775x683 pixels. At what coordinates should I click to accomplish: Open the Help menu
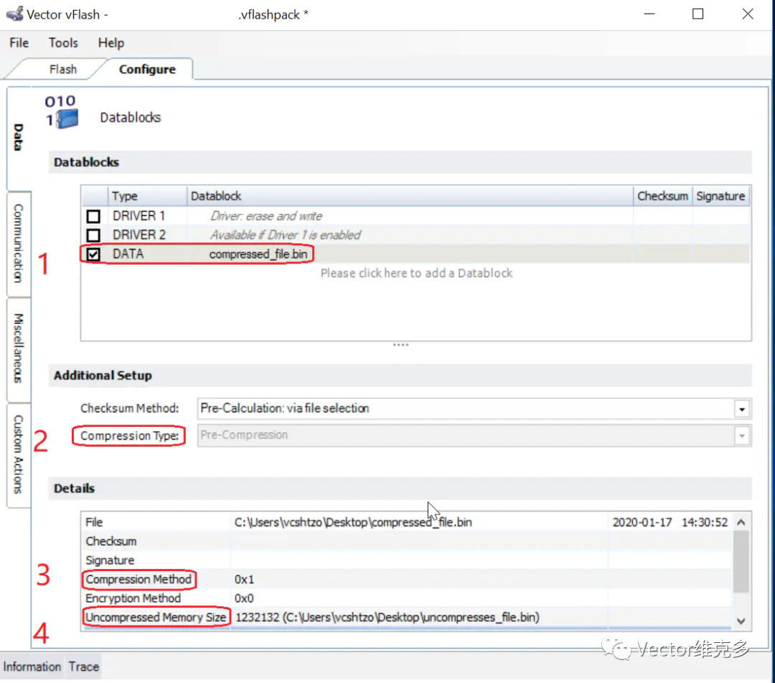pos(111,43)
